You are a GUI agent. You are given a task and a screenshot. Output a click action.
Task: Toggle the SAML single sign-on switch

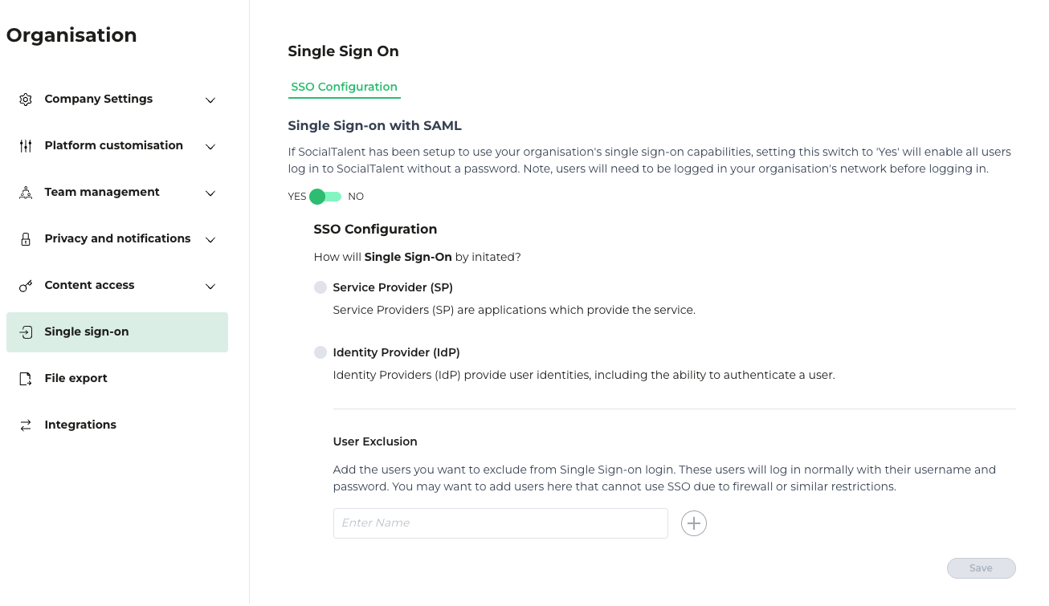[x=326, y=197]
